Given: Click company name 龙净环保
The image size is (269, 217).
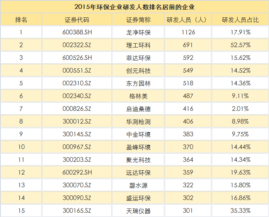Looking at the screenshot, I should click(x=138, y=32).
